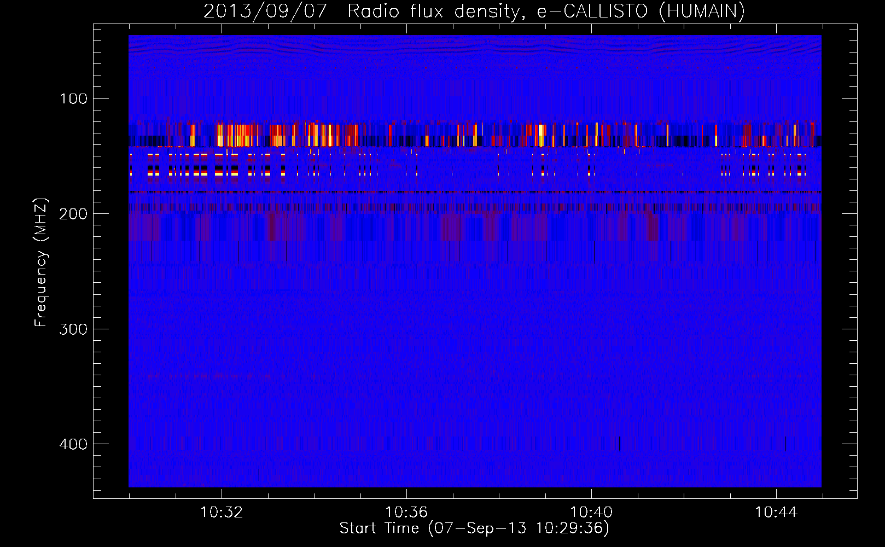Click the 10:40 time tick label

591,513
